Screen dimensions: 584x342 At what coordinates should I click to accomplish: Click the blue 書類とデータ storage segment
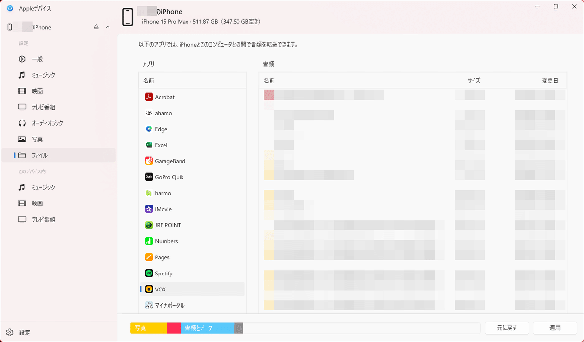coord(207,327)
